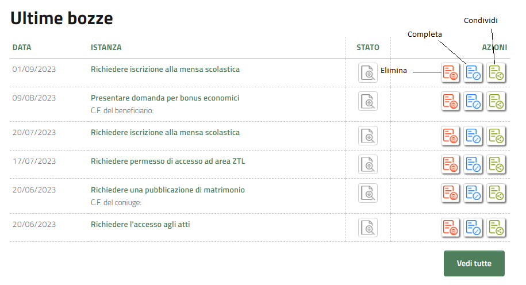Share the bonus economici draft
Image resolution: width=526 pixels, height=285 pixels.
pyautogui.click(x=496, y=101)
